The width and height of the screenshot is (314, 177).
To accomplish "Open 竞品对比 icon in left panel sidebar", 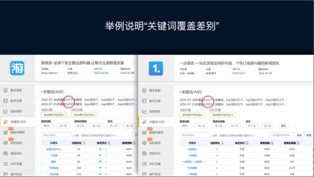I will point(5,153).
